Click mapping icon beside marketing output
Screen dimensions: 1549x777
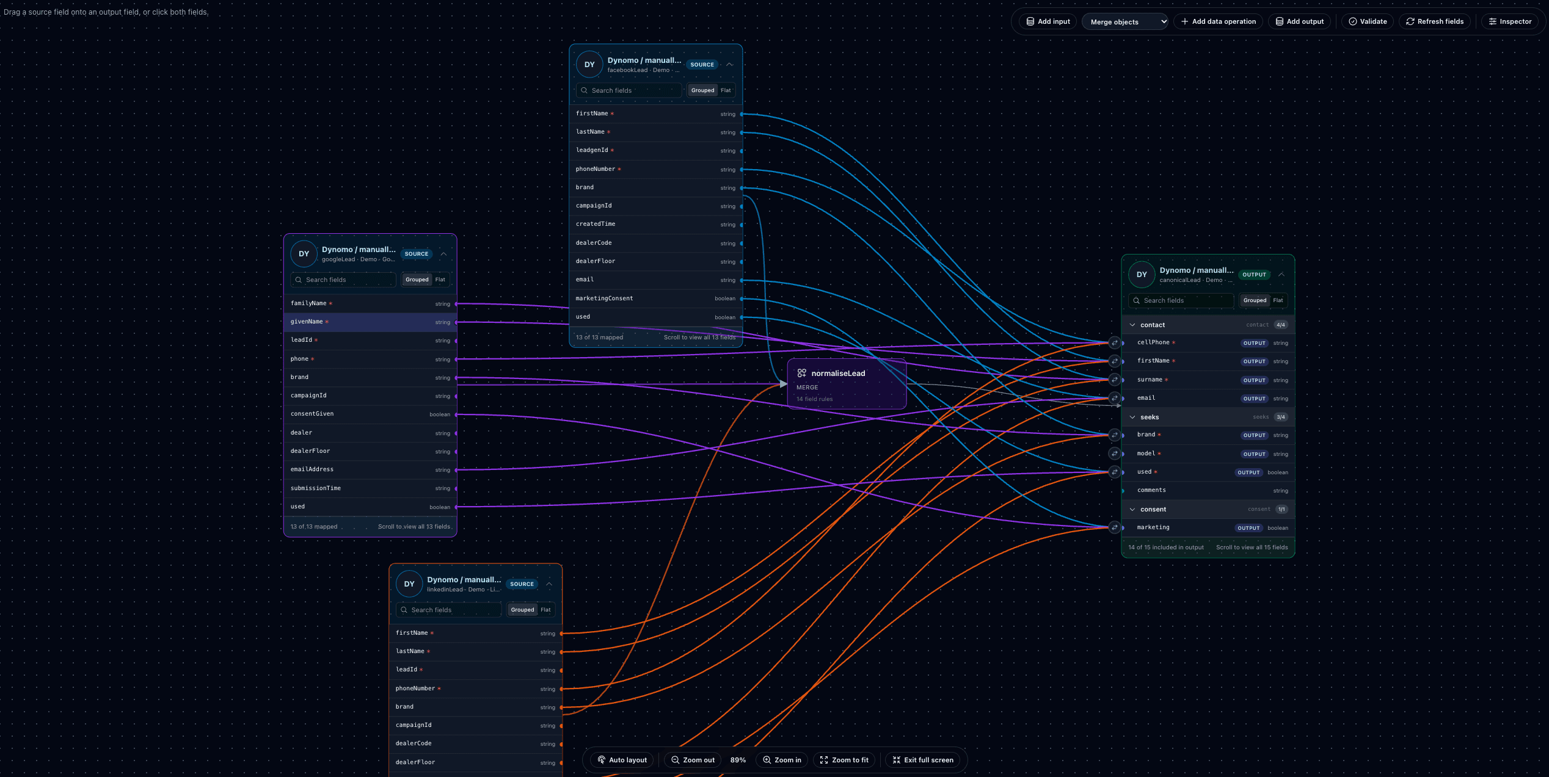[1114, 527]
